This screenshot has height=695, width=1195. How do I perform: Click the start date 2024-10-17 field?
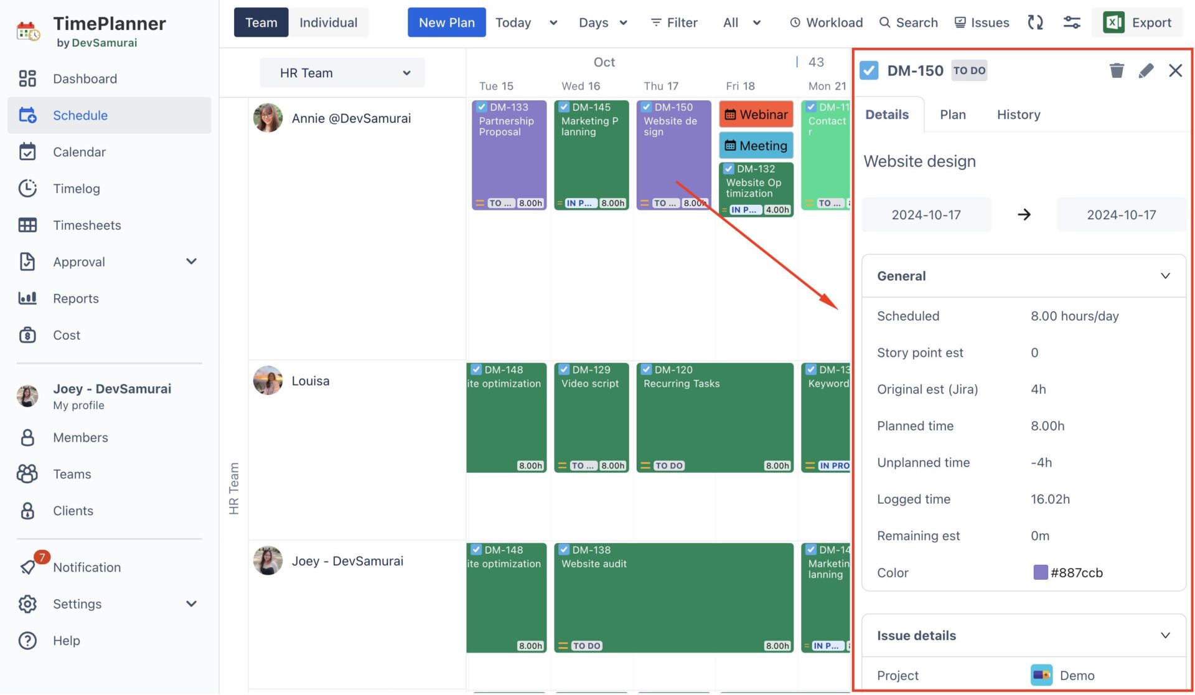click(x=926, y=215)
